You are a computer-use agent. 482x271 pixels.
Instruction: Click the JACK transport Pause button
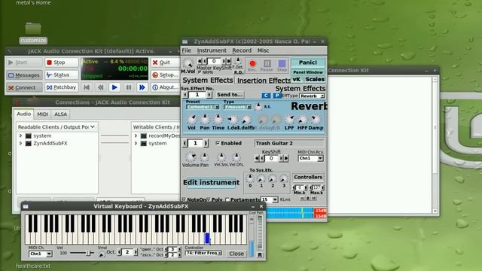[129, 87]
